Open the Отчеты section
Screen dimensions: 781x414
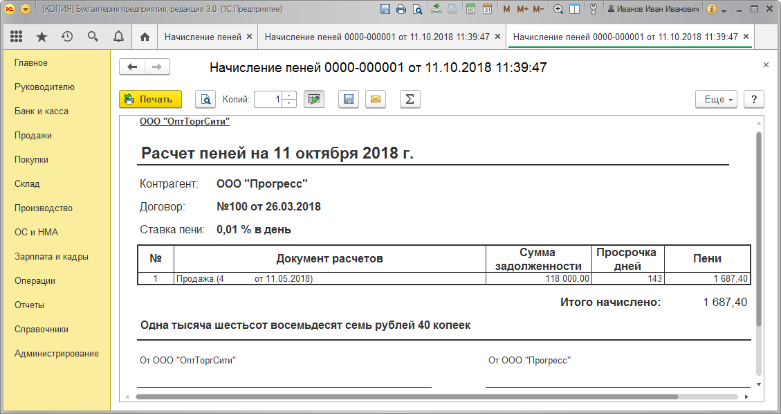(x=29, y=305)
